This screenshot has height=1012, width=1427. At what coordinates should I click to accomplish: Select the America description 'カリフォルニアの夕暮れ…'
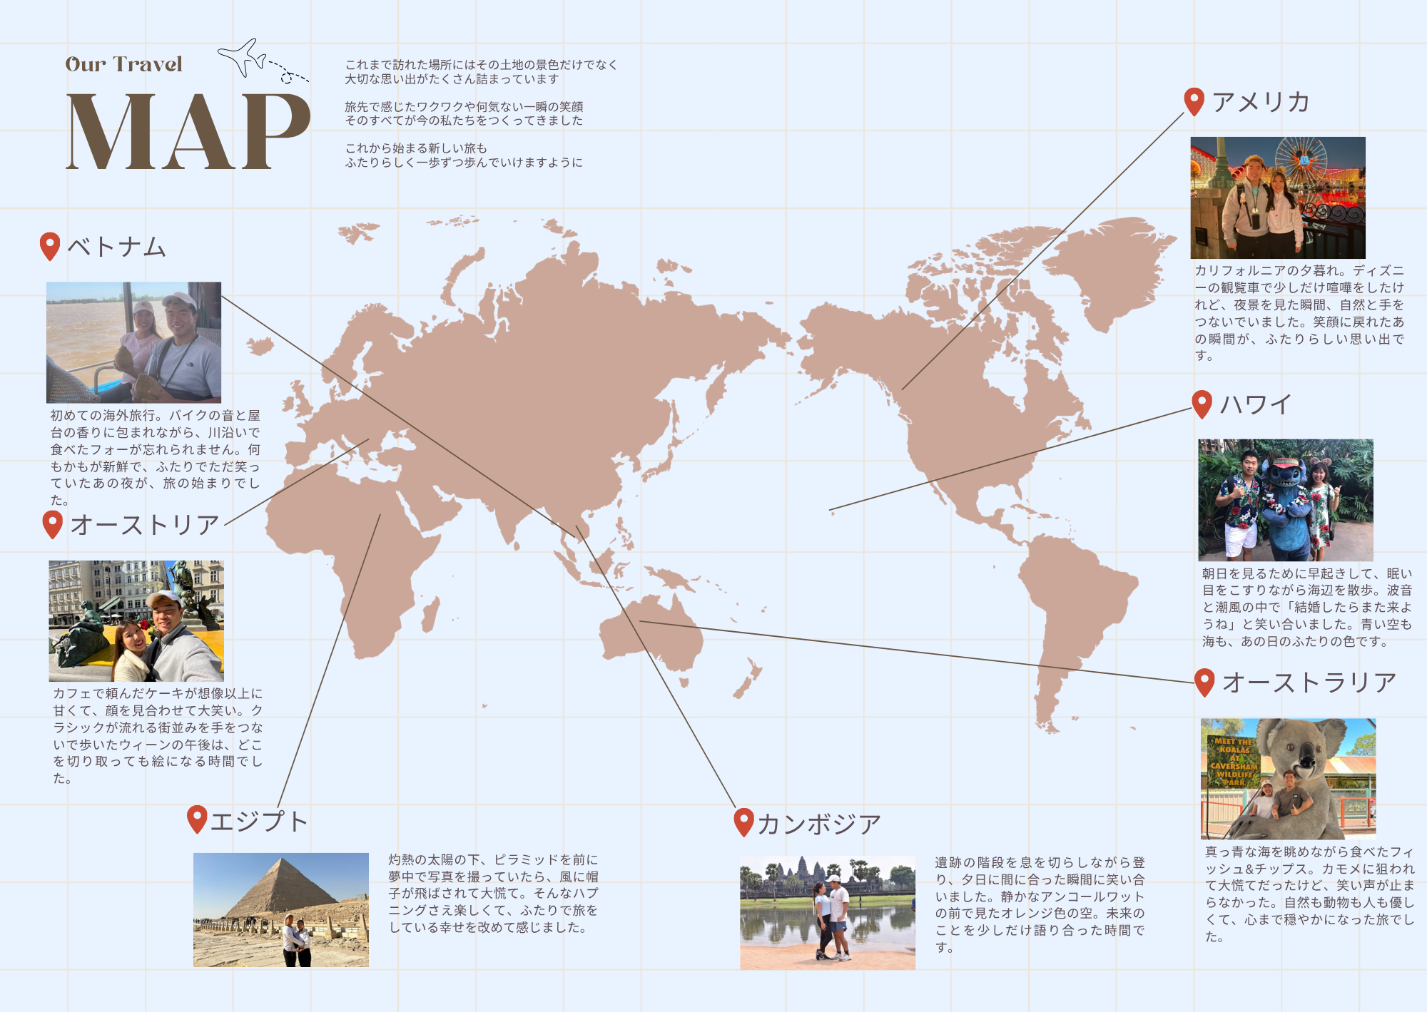1299,313
